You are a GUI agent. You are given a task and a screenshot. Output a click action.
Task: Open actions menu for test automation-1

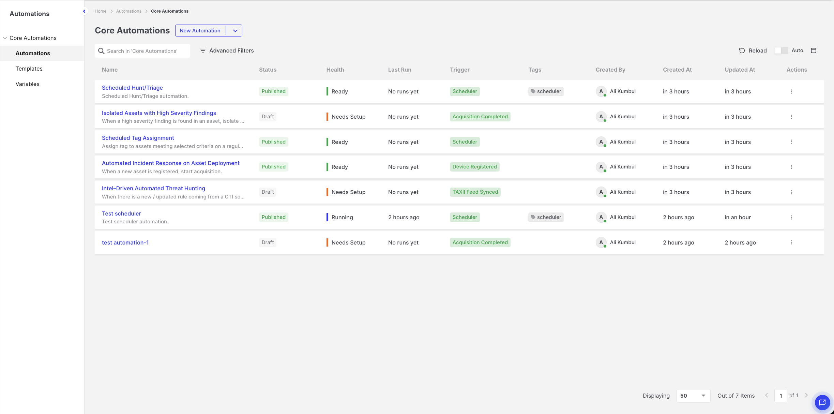pyautogui.click(x=791, y=242)
